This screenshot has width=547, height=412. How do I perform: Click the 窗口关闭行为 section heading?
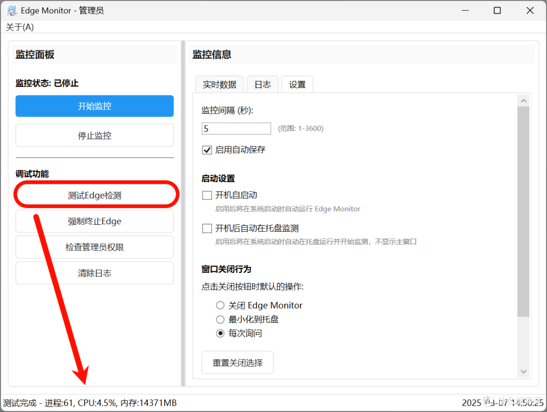coord(226,269)
